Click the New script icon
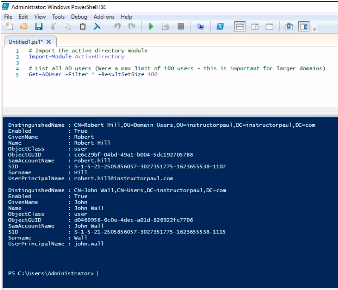338x290 pixels. click(9, 27)
